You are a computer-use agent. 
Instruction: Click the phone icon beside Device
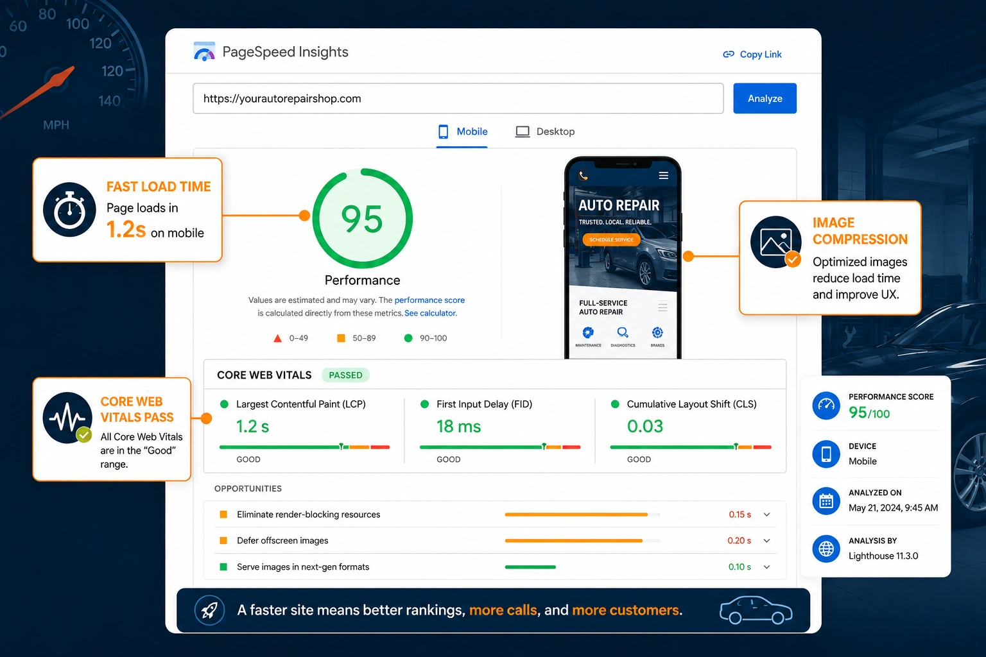pyautogui.click(x=826, y=454)
